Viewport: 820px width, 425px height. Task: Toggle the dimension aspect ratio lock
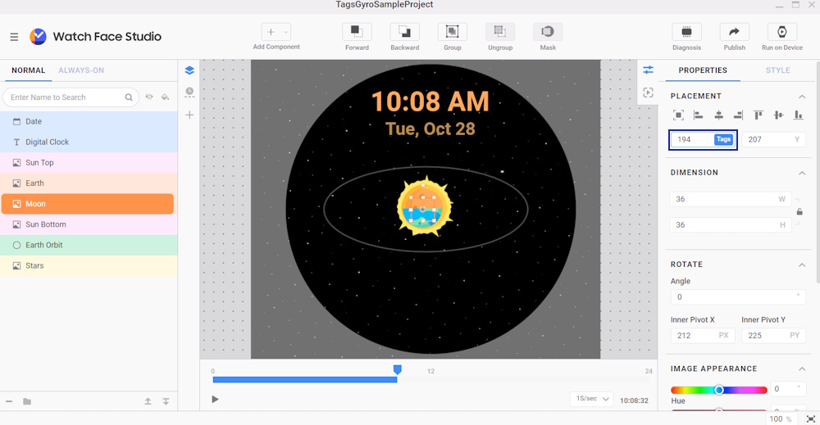(x=799, y=212)
